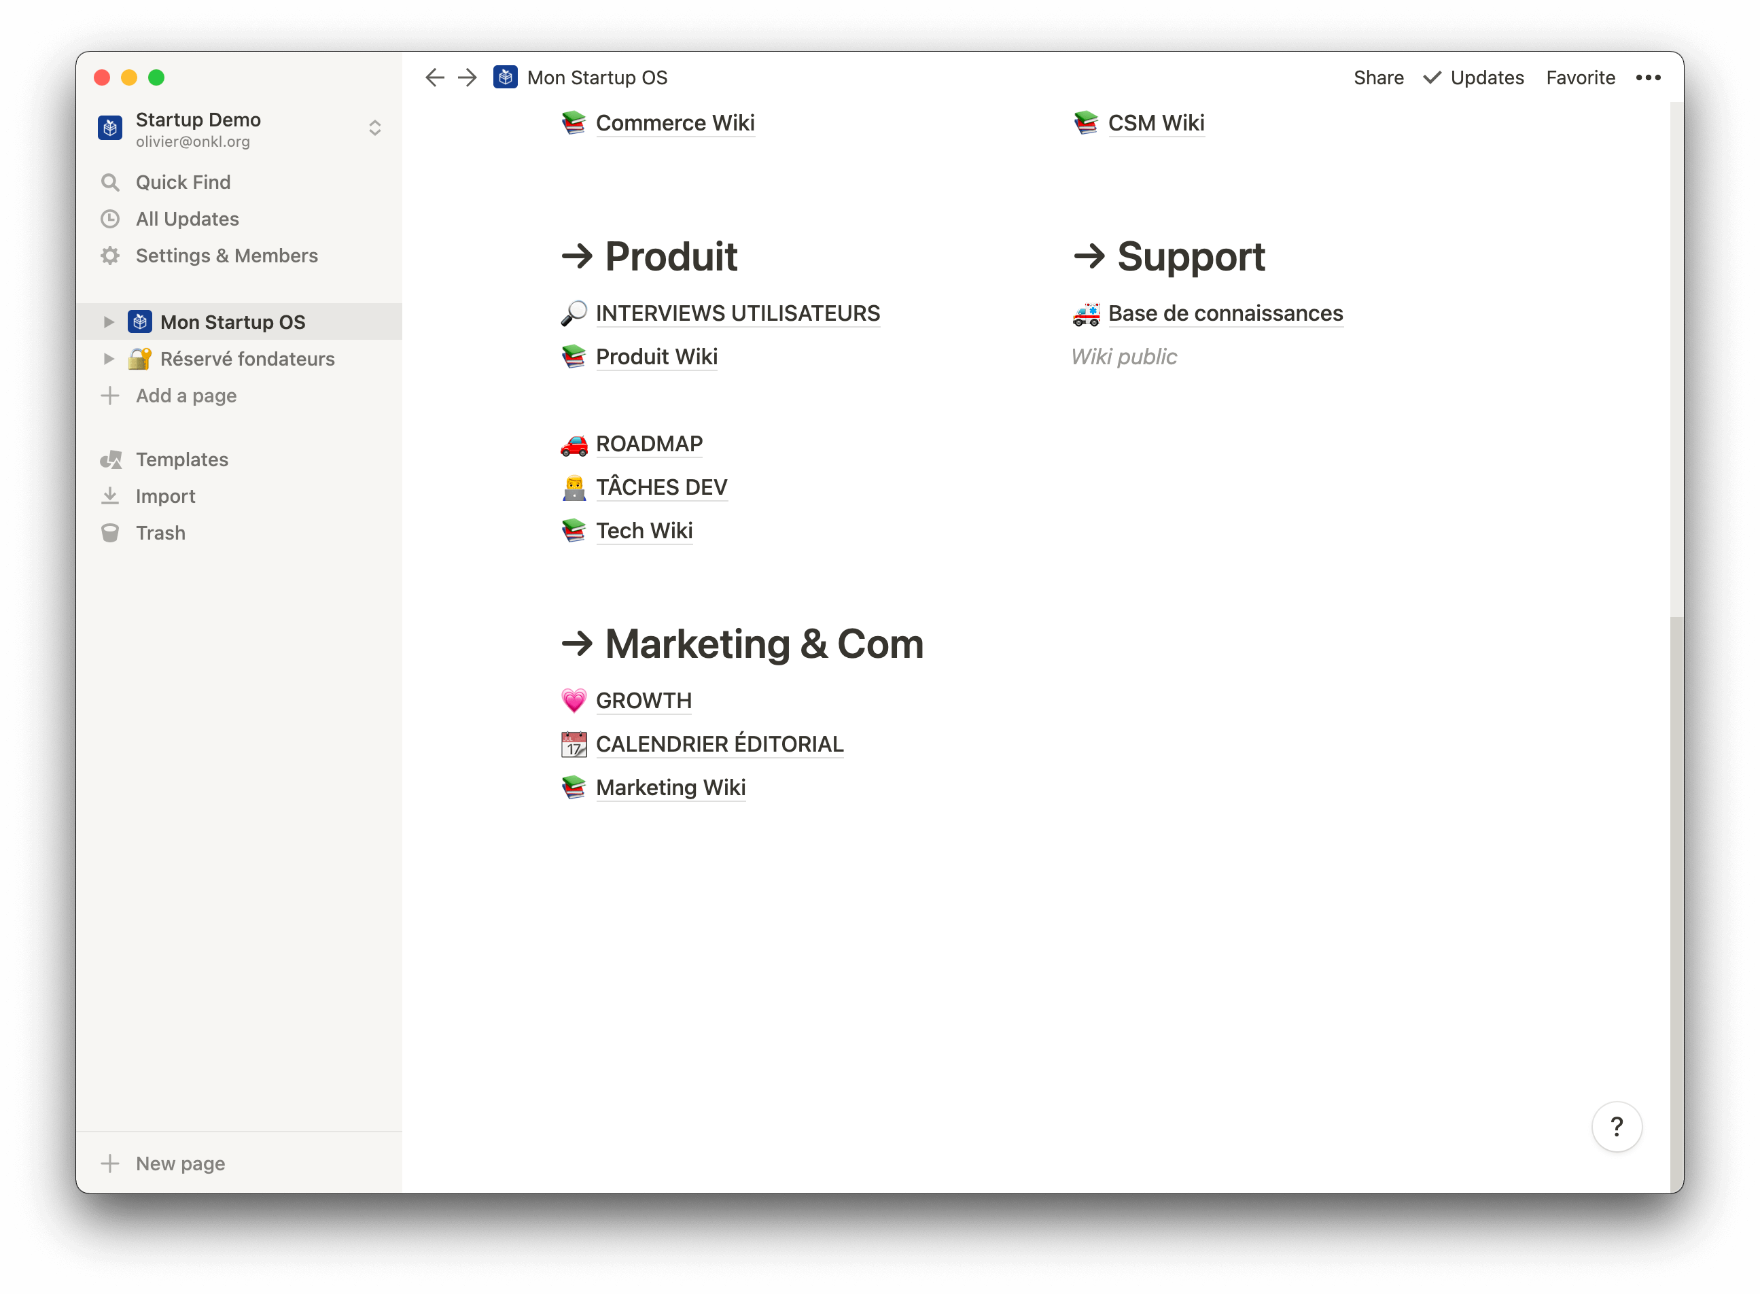Click the Trash icon in sidebar

coord(111,533)
